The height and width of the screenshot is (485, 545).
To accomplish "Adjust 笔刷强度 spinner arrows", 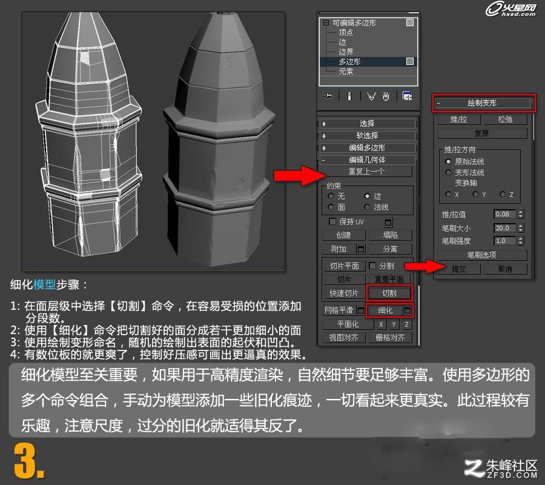I will point(520,241).
